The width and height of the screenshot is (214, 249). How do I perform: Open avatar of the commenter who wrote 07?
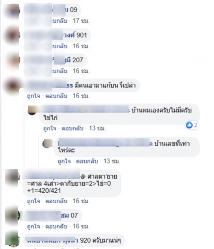(12, 215)
